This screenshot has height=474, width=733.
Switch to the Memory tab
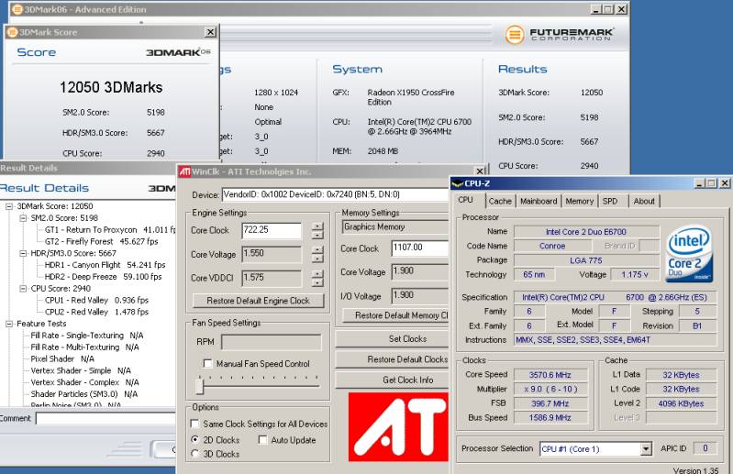pos(579,202)
